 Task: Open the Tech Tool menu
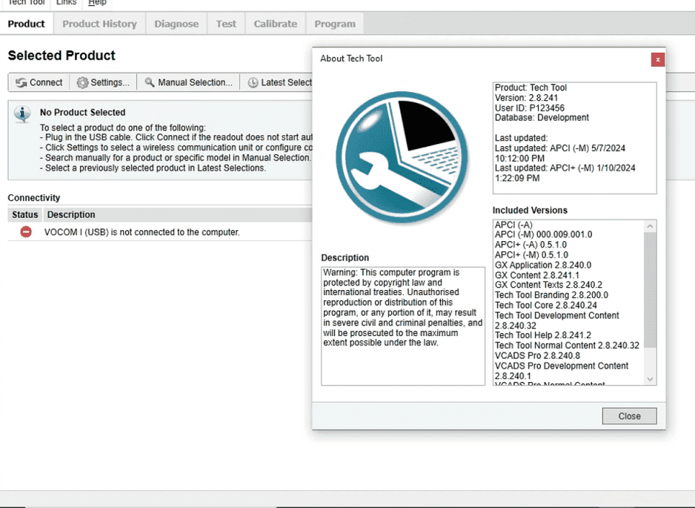[x=26, y=3]
